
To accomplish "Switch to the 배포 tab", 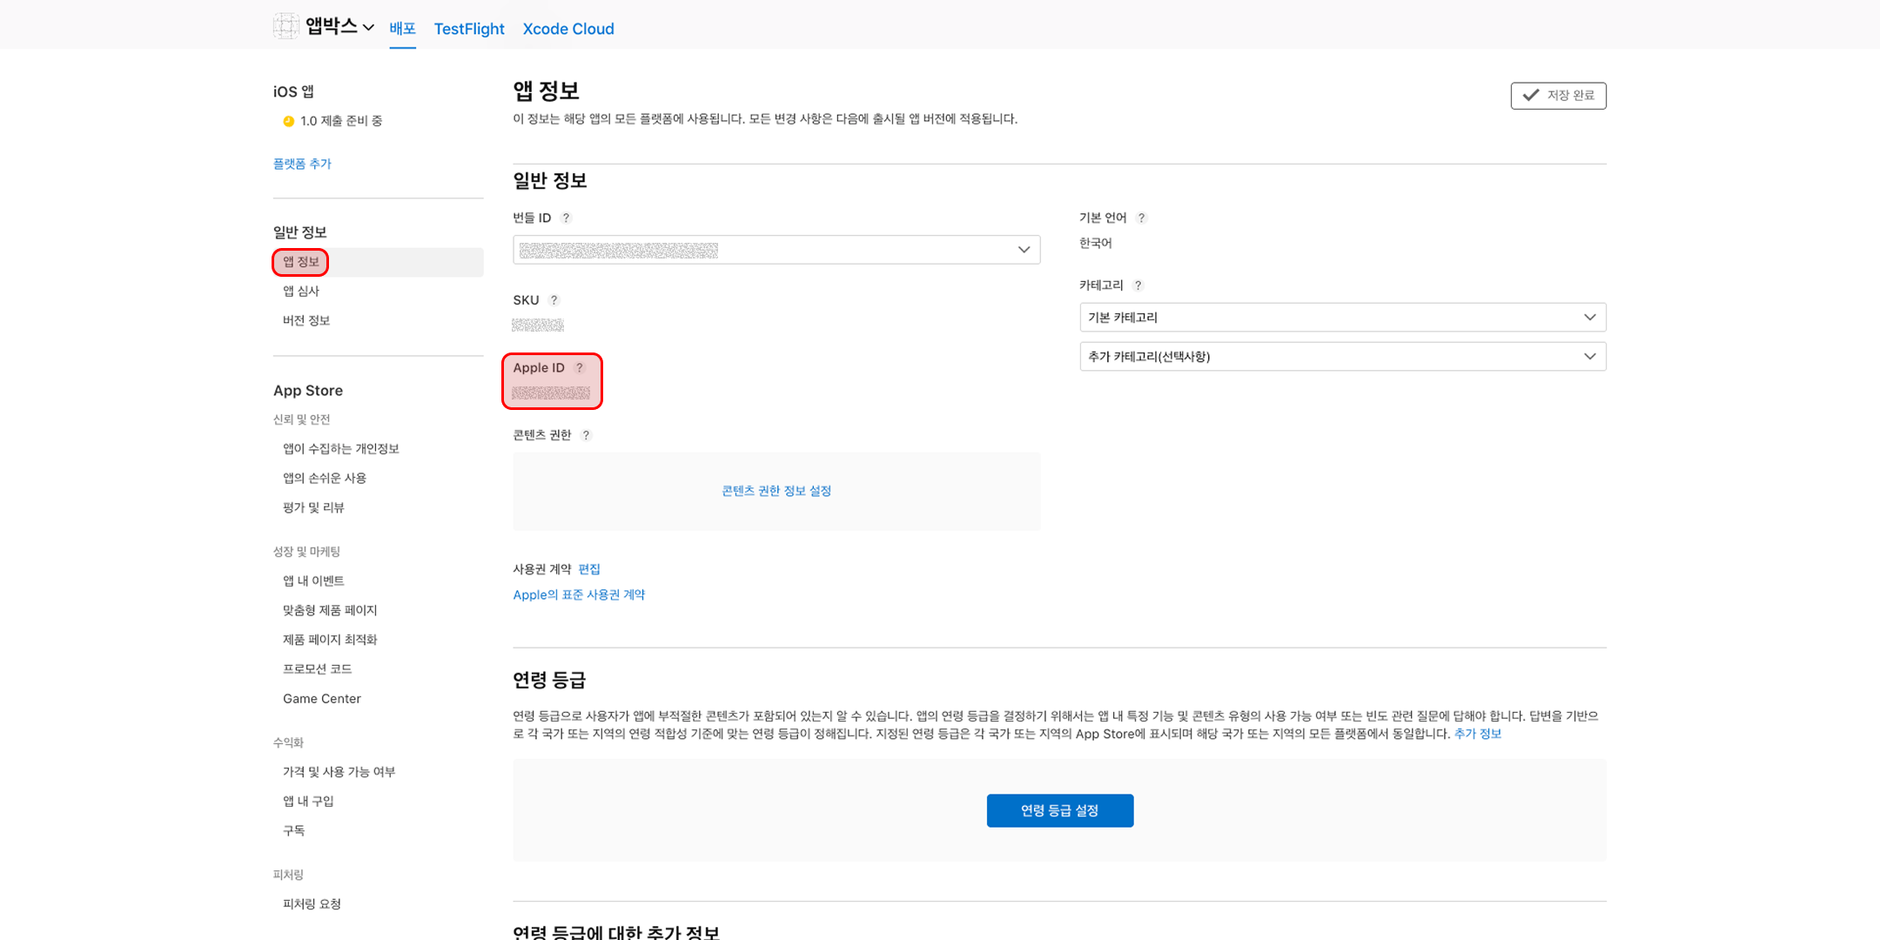I will (x=402, y=29).
